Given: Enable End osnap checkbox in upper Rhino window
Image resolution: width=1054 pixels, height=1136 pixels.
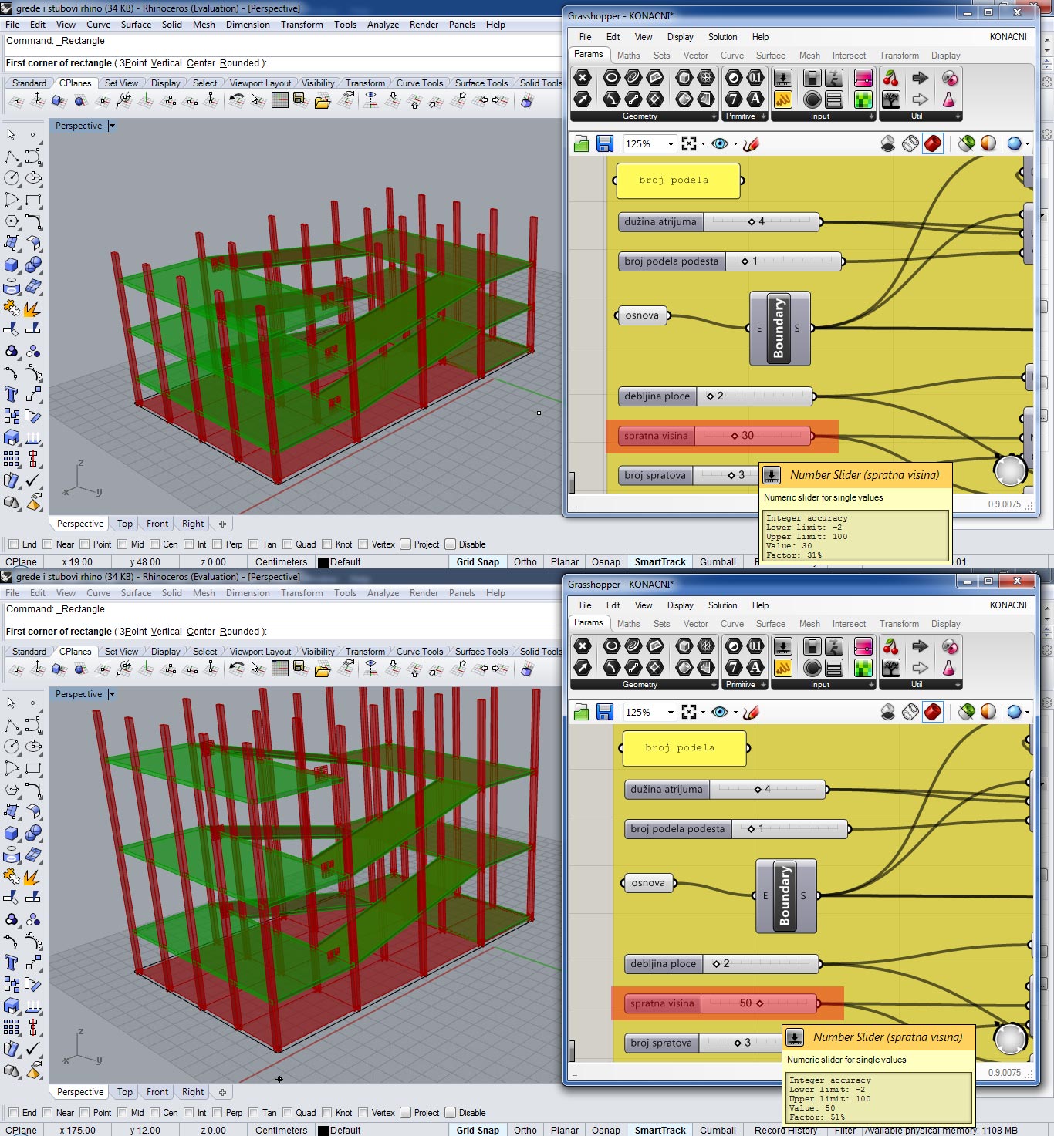Looking at the screenshot, I should tap(13, 544).
